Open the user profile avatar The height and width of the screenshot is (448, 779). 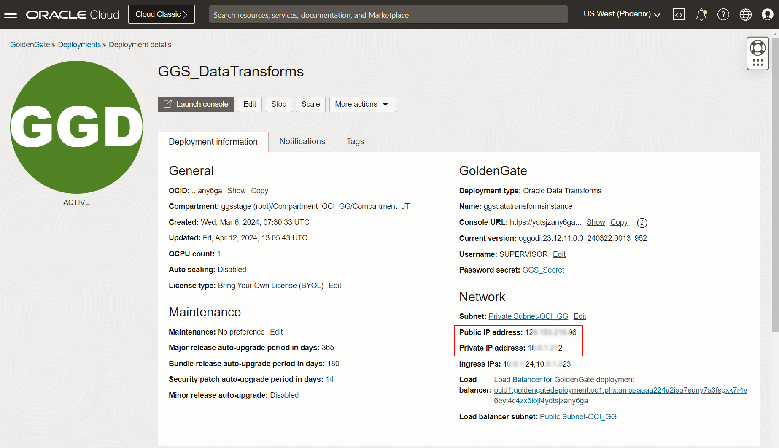tap(767, 14)
